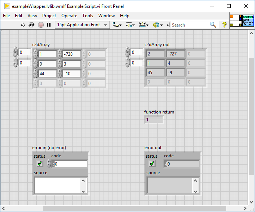The width and height of the screenshot is (255, 212).
Task: Open the Operate menu
Action: pyautogui.click(x=69, y=16)
